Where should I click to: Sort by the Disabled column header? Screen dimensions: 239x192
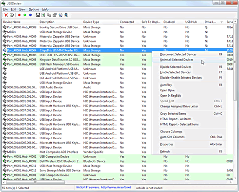173,22
